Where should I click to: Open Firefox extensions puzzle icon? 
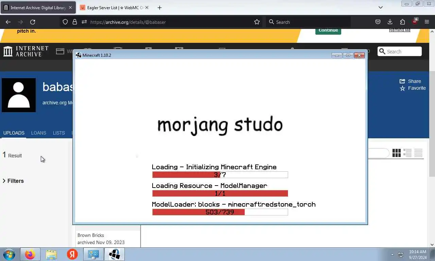click(402, 22)
